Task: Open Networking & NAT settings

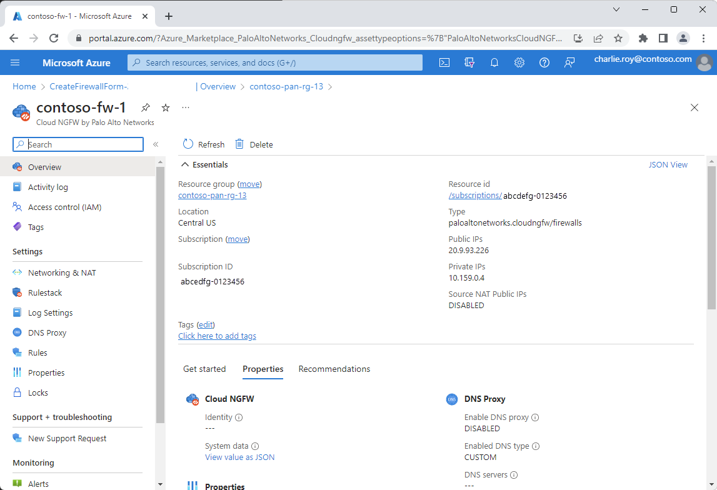Action: [62, 272]
